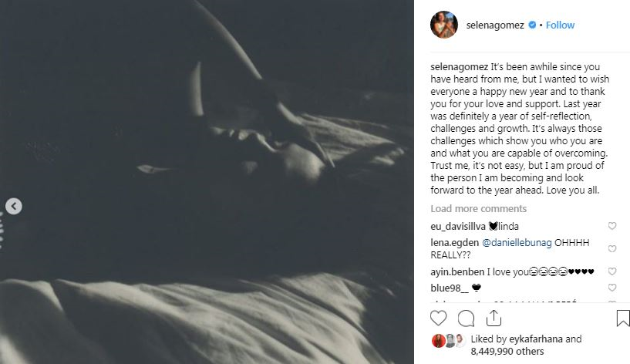Click the verified badge next to selenagomez
The image size is (630, 364).
click(532, 25)
